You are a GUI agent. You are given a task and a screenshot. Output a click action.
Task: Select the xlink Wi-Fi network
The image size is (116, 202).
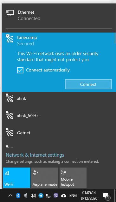coord(59,99)
